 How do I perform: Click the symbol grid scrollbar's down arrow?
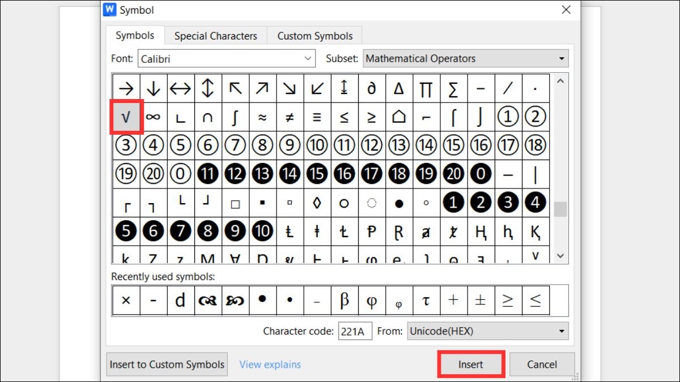click(560, 256)
